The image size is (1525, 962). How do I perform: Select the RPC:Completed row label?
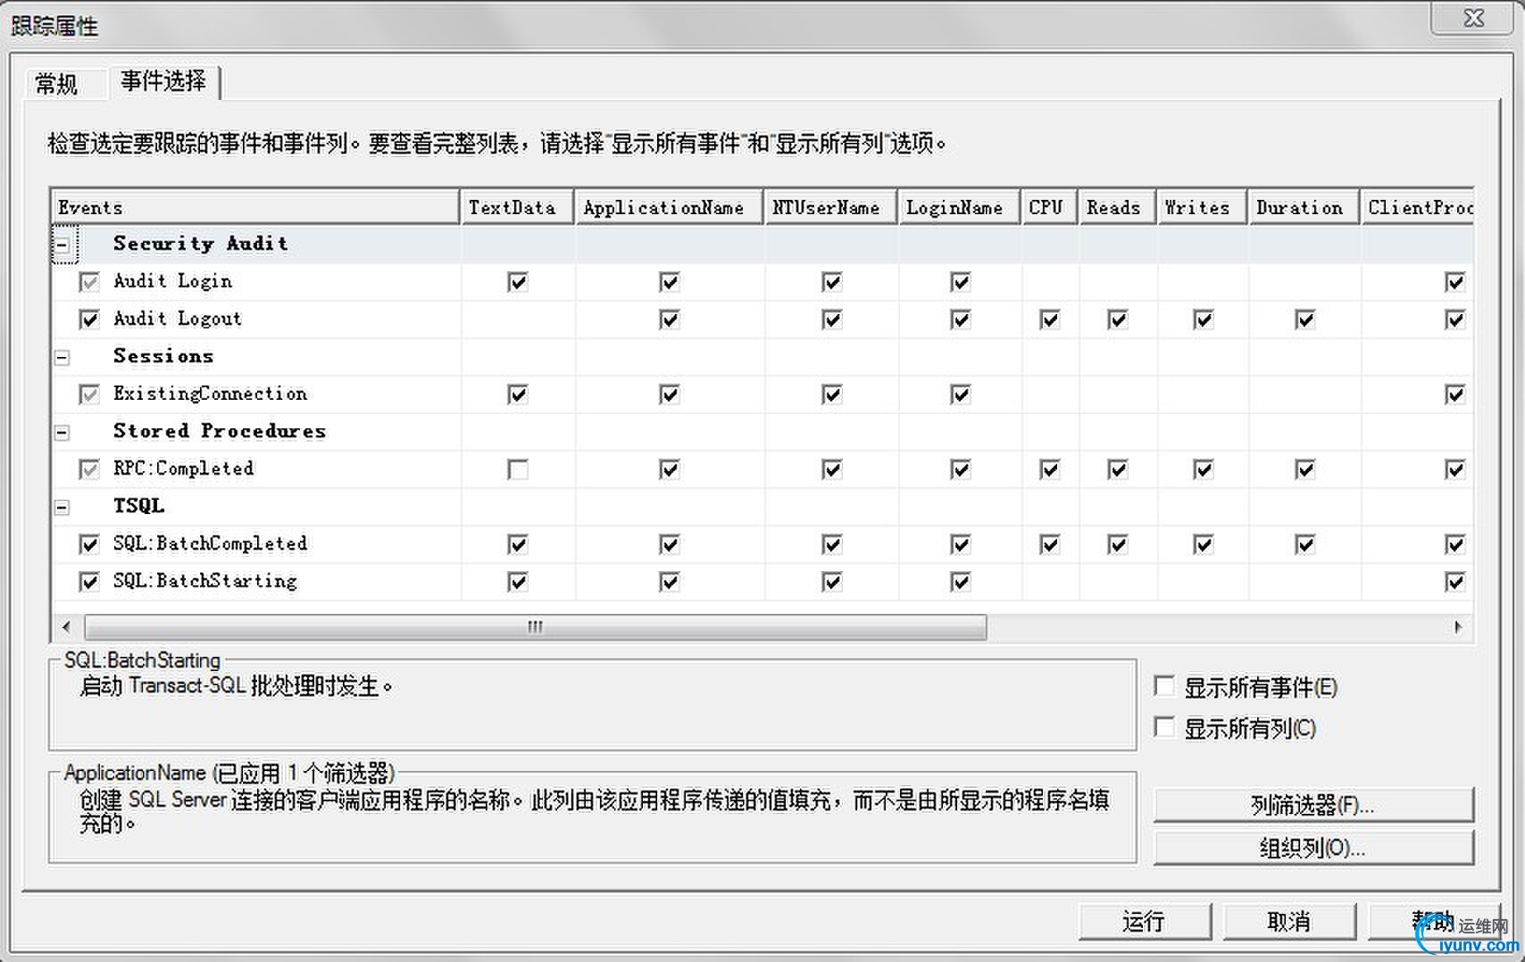(183, 469)
